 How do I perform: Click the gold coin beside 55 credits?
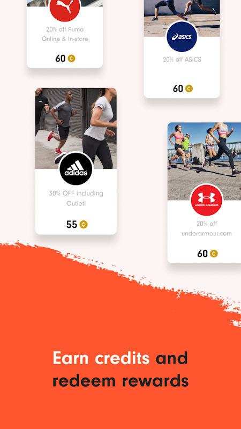tap(84, 224)
